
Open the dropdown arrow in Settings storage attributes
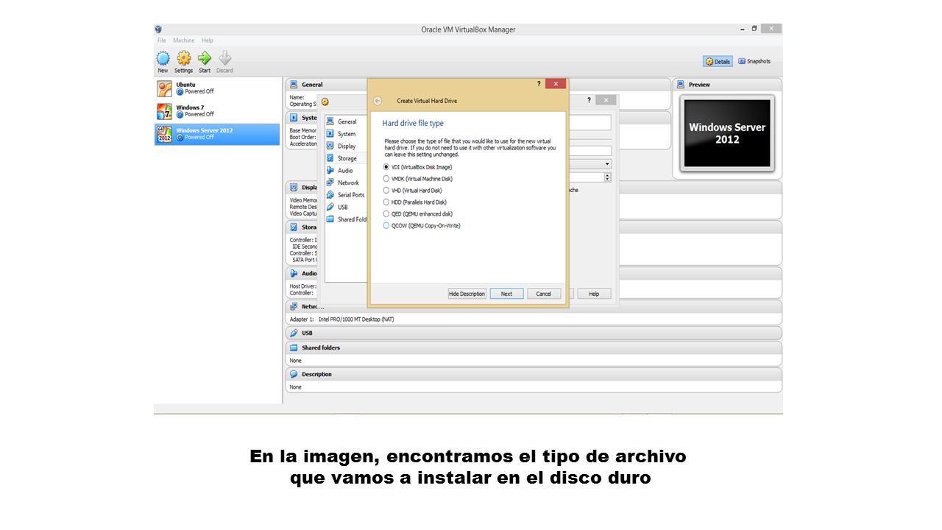tap(607, 164)
